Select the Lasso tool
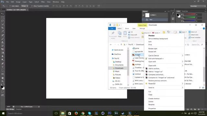 point(3,21)
